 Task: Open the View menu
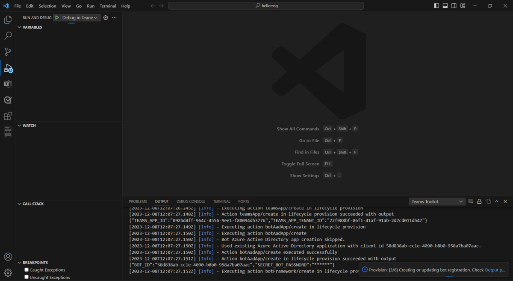pyautogui.click(x=66, y=6)
